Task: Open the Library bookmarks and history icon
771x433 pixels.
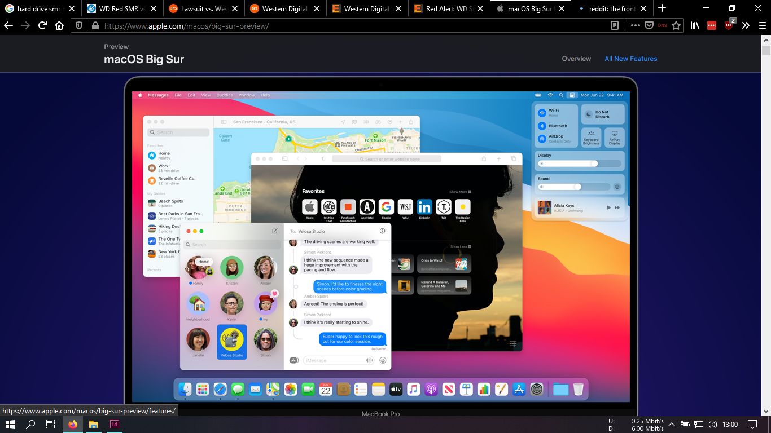Action: (x=695, y=25)
